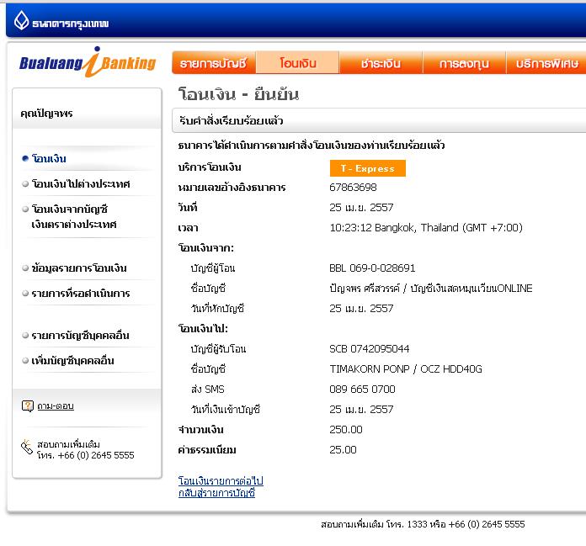Click the time value 10:23:12 Bangkok, Thailand
This screenshot has width=586, height=546.
[x=426, y=228]
